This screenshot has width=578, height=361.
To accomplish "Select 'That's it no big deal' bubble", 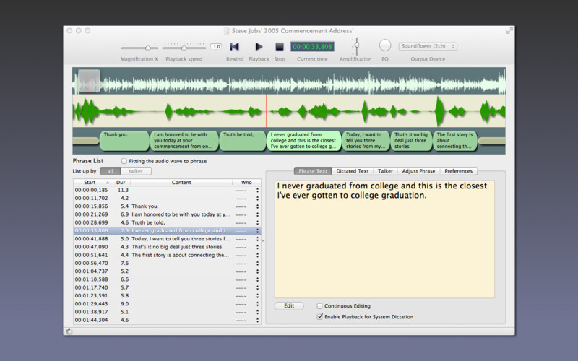I will pyautogui.click(x=411, y=141).
